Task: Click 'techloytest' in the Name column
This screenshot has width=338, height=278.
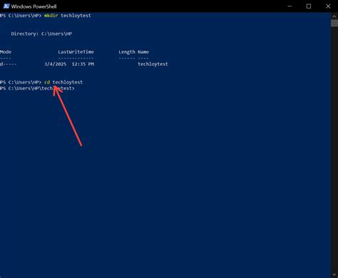Action: tap(153, 64)
